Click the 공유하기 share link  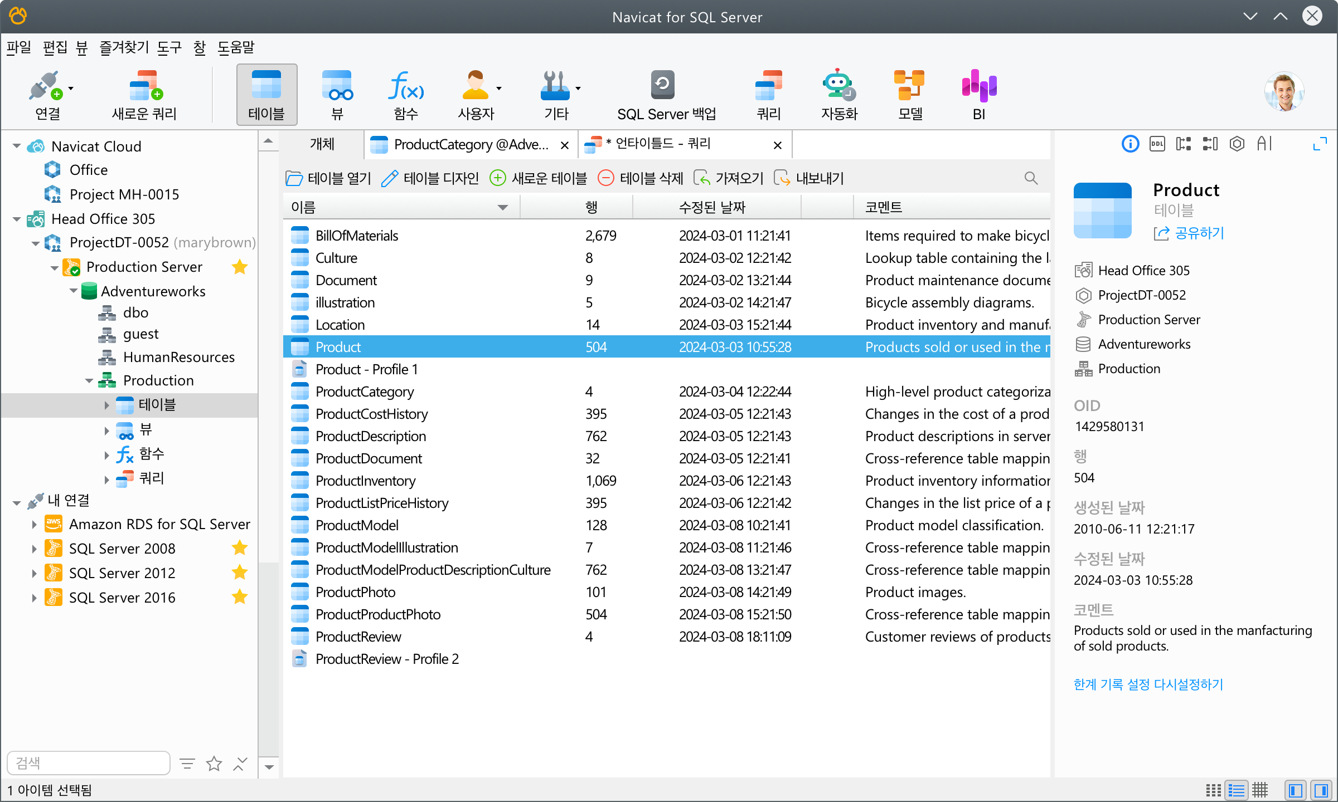pyautogui.click(x=1189, y=233)
